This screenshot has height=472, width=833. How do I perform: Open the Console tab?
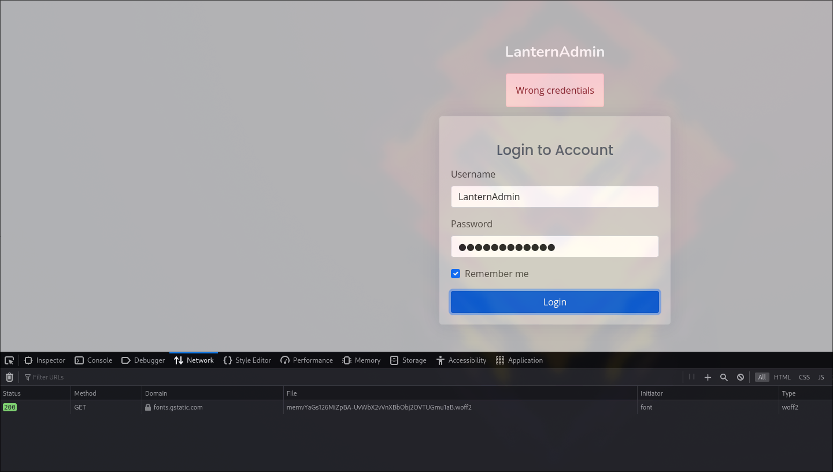coord(94,360)
